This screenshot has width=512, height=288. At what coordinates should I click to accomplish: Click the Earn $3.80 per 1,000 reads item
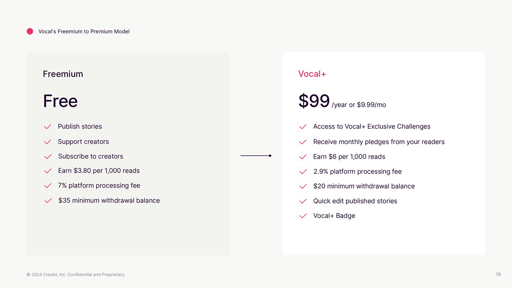(99, 171)
